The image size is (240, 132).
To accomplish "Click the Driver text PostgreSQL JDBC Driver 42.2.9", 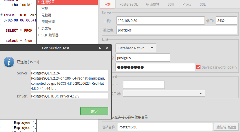I will click(x=55, y=96).
